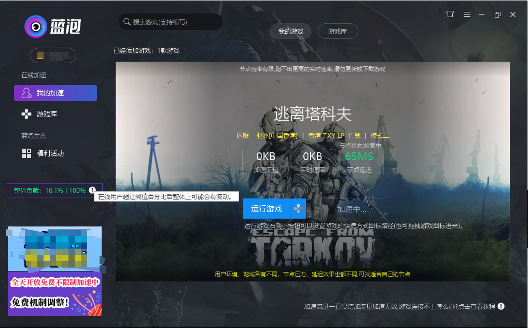
Task: Click the Escape From Tarkov logo image
Action: [312, 248]
